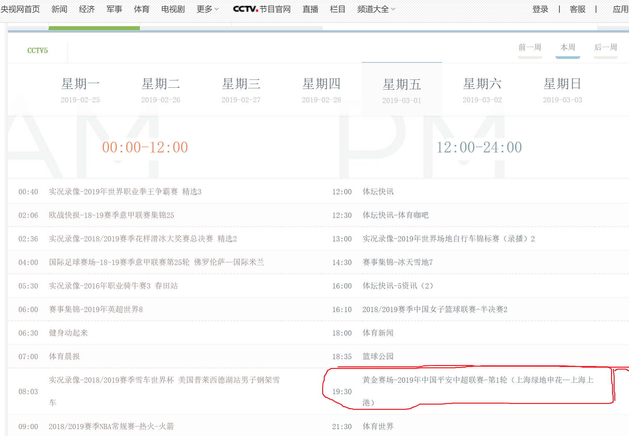
Task: Click 实况录像-2019年世界职业拳王争霸赛 精选3 entry
Action: [x=125, y=192]
